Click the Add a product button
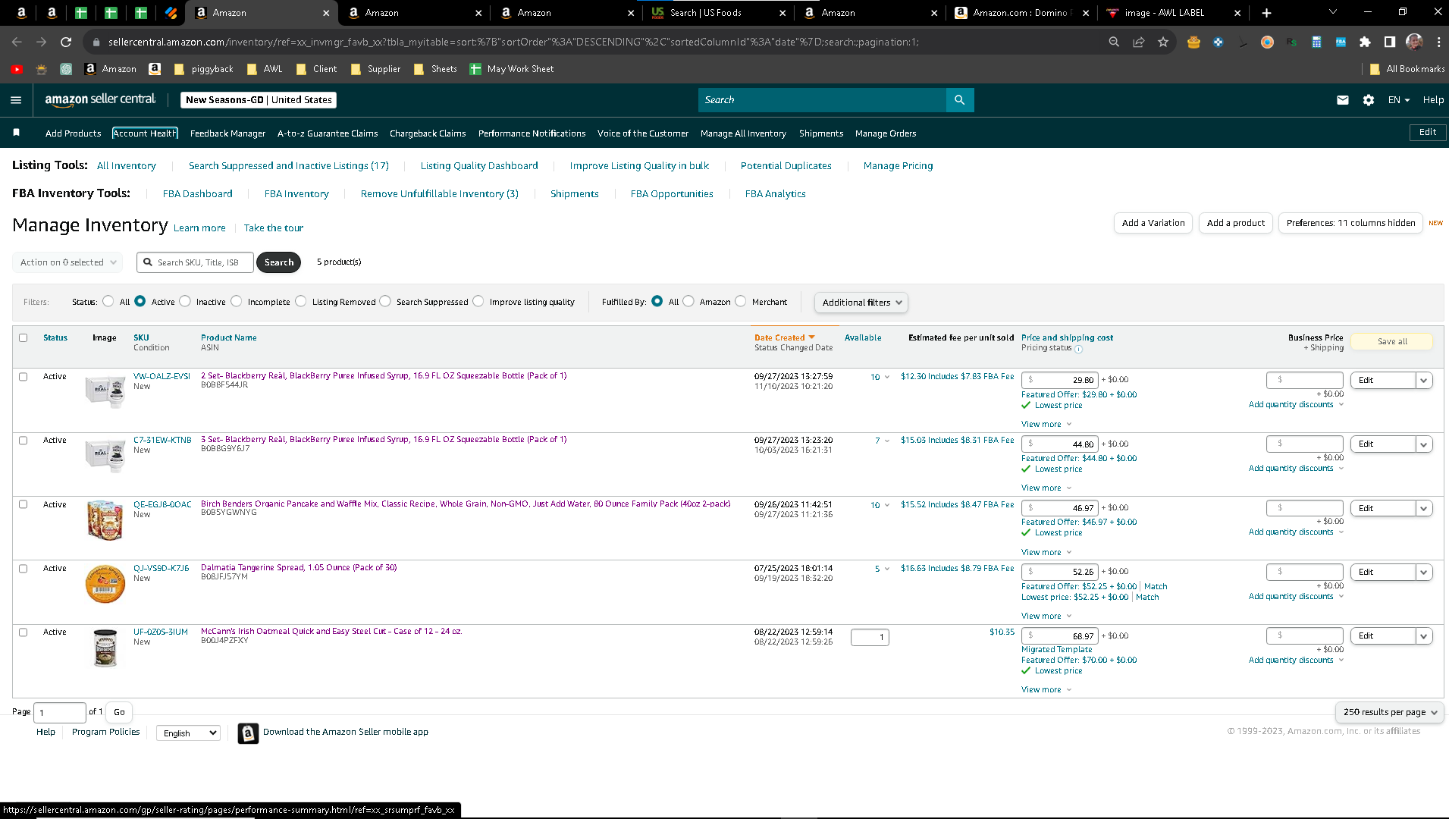1449x819 pixels. coord(1236,223)
